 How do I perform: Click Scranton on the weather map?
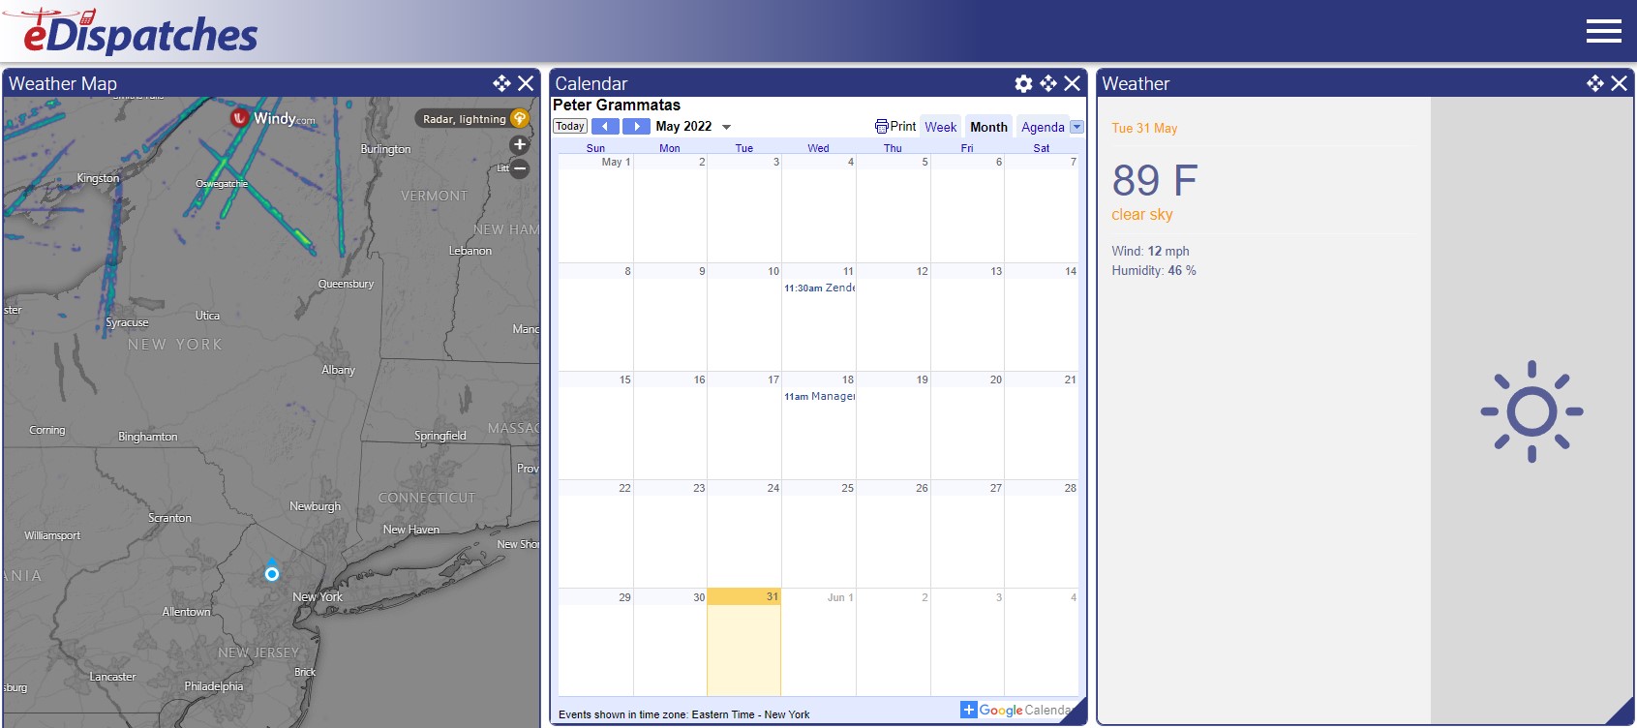tap(169, 518)
